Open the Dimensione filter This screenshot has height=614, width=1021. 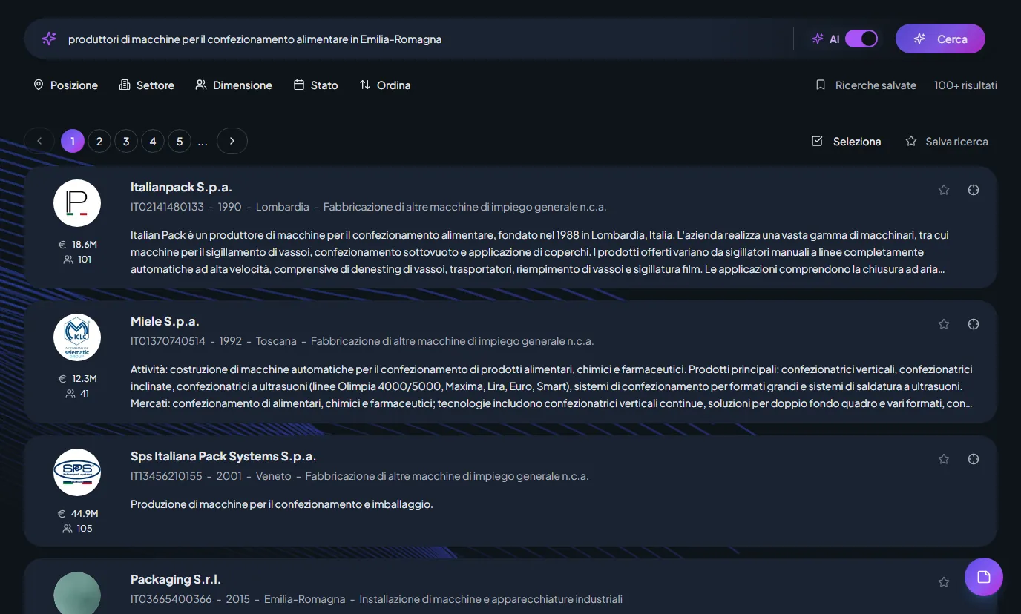[x=234, y=85]
